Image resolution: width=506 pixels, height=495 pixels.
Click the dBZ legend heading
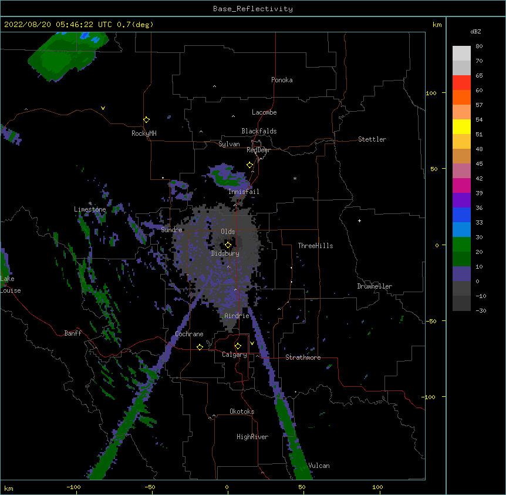point(475,32)
